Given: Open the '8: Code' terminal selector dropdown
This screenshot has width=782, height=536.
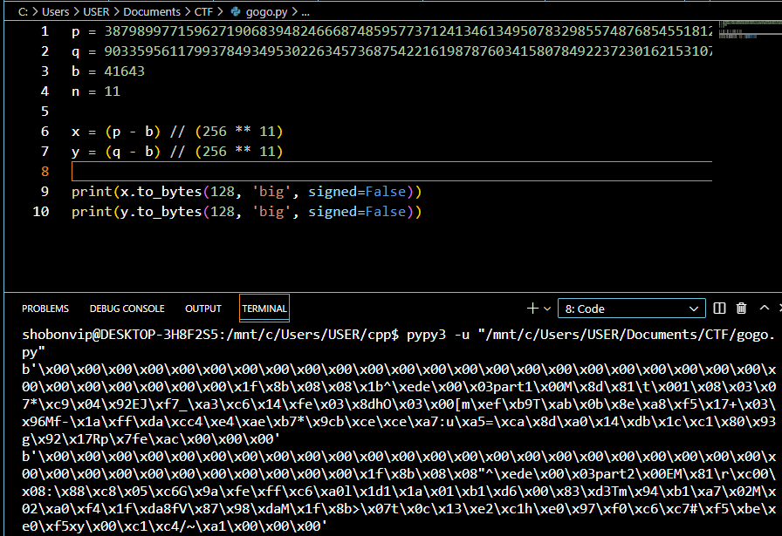Looking at the screenshot, I should tap(631, 309).
